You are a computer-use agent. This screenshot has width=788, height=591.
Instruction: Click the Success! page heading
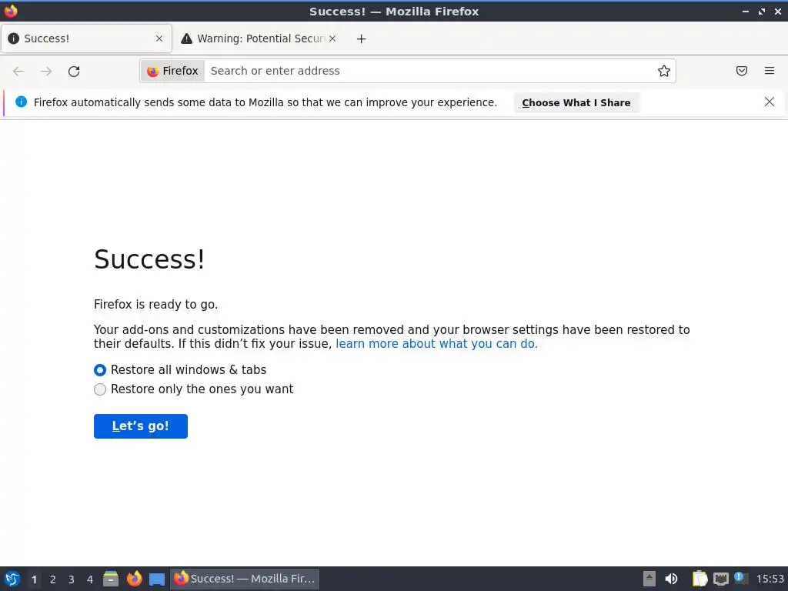(149, 259)
